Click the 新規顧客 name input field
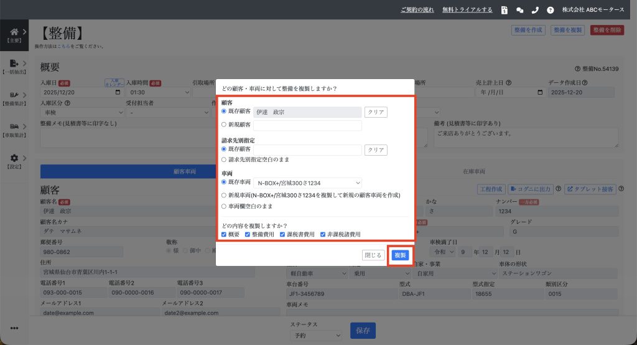 (x=307, y=125)
